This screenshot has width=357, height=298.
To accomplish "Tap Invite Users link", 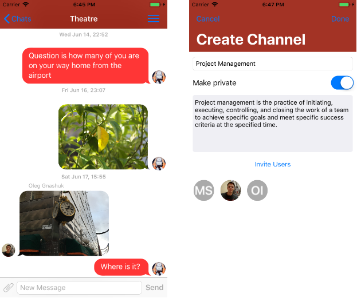I will (272, 164).
